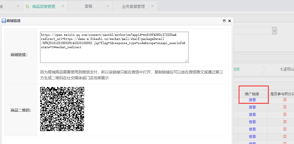Image resolution: width=294 pixels, height=144 pixels.
Task: Close the 套餐 tab
Action: [108, 6]
